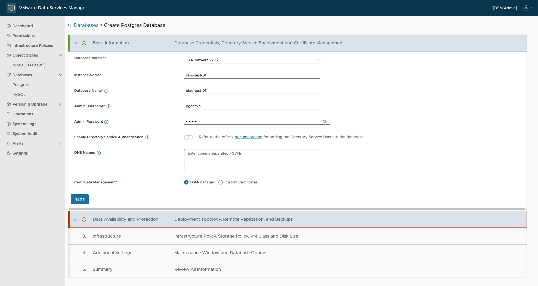Go to System Audit in sidebar
The width and height of the screenshot is (538, 286).
25,134
